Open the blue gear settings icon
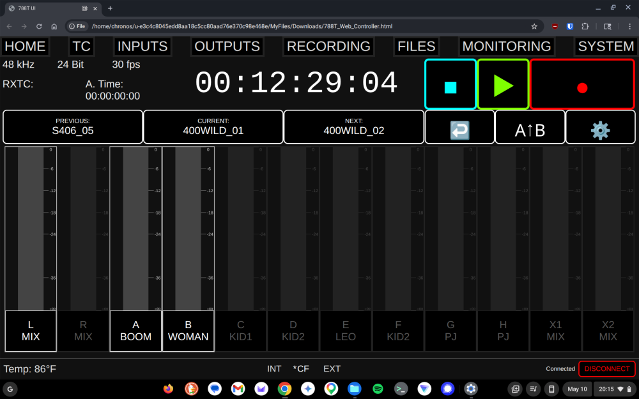The height and width of the screenshot is (399, 639). coord(600,127)
